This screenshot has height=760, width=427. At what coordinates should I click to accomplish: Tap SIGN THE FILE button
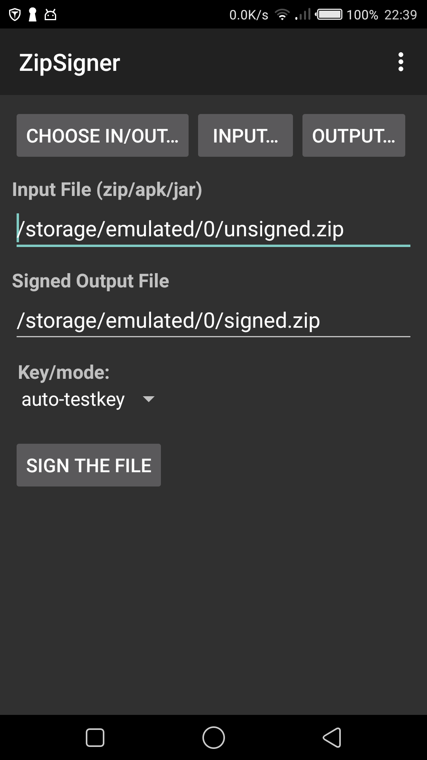[x=89, y=465]
